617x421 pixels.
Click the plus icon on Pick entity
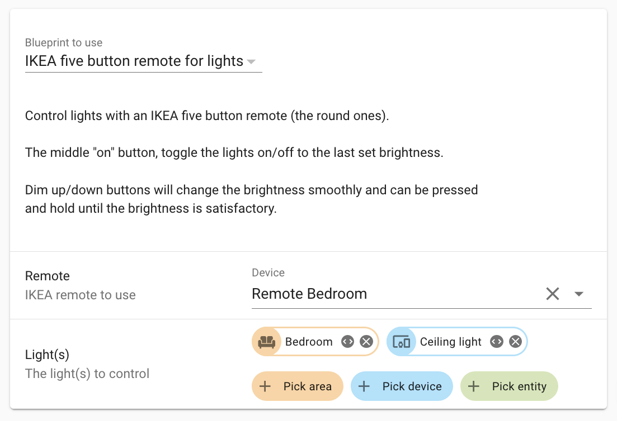[x=474, y=386]
